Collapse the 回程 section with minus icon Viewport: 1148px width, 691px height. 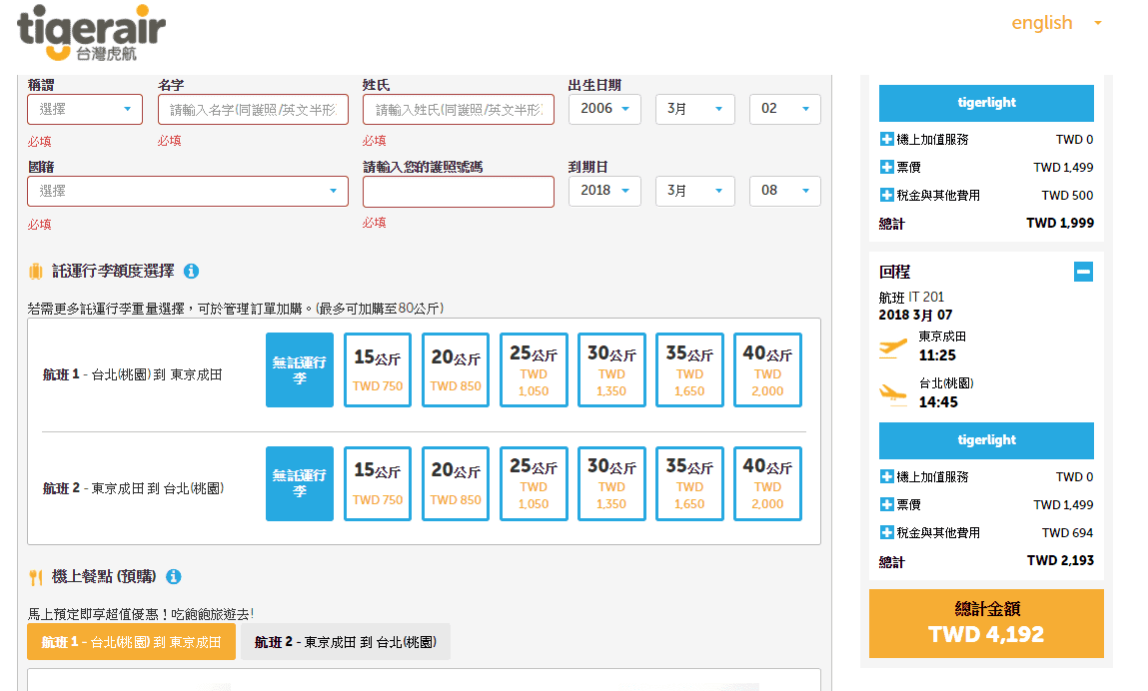[x=1084, y=272]
